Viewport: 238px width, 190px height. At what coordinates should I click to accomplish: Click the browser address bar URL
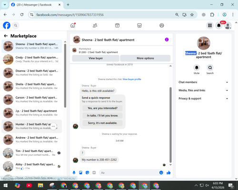coord(70,15)
